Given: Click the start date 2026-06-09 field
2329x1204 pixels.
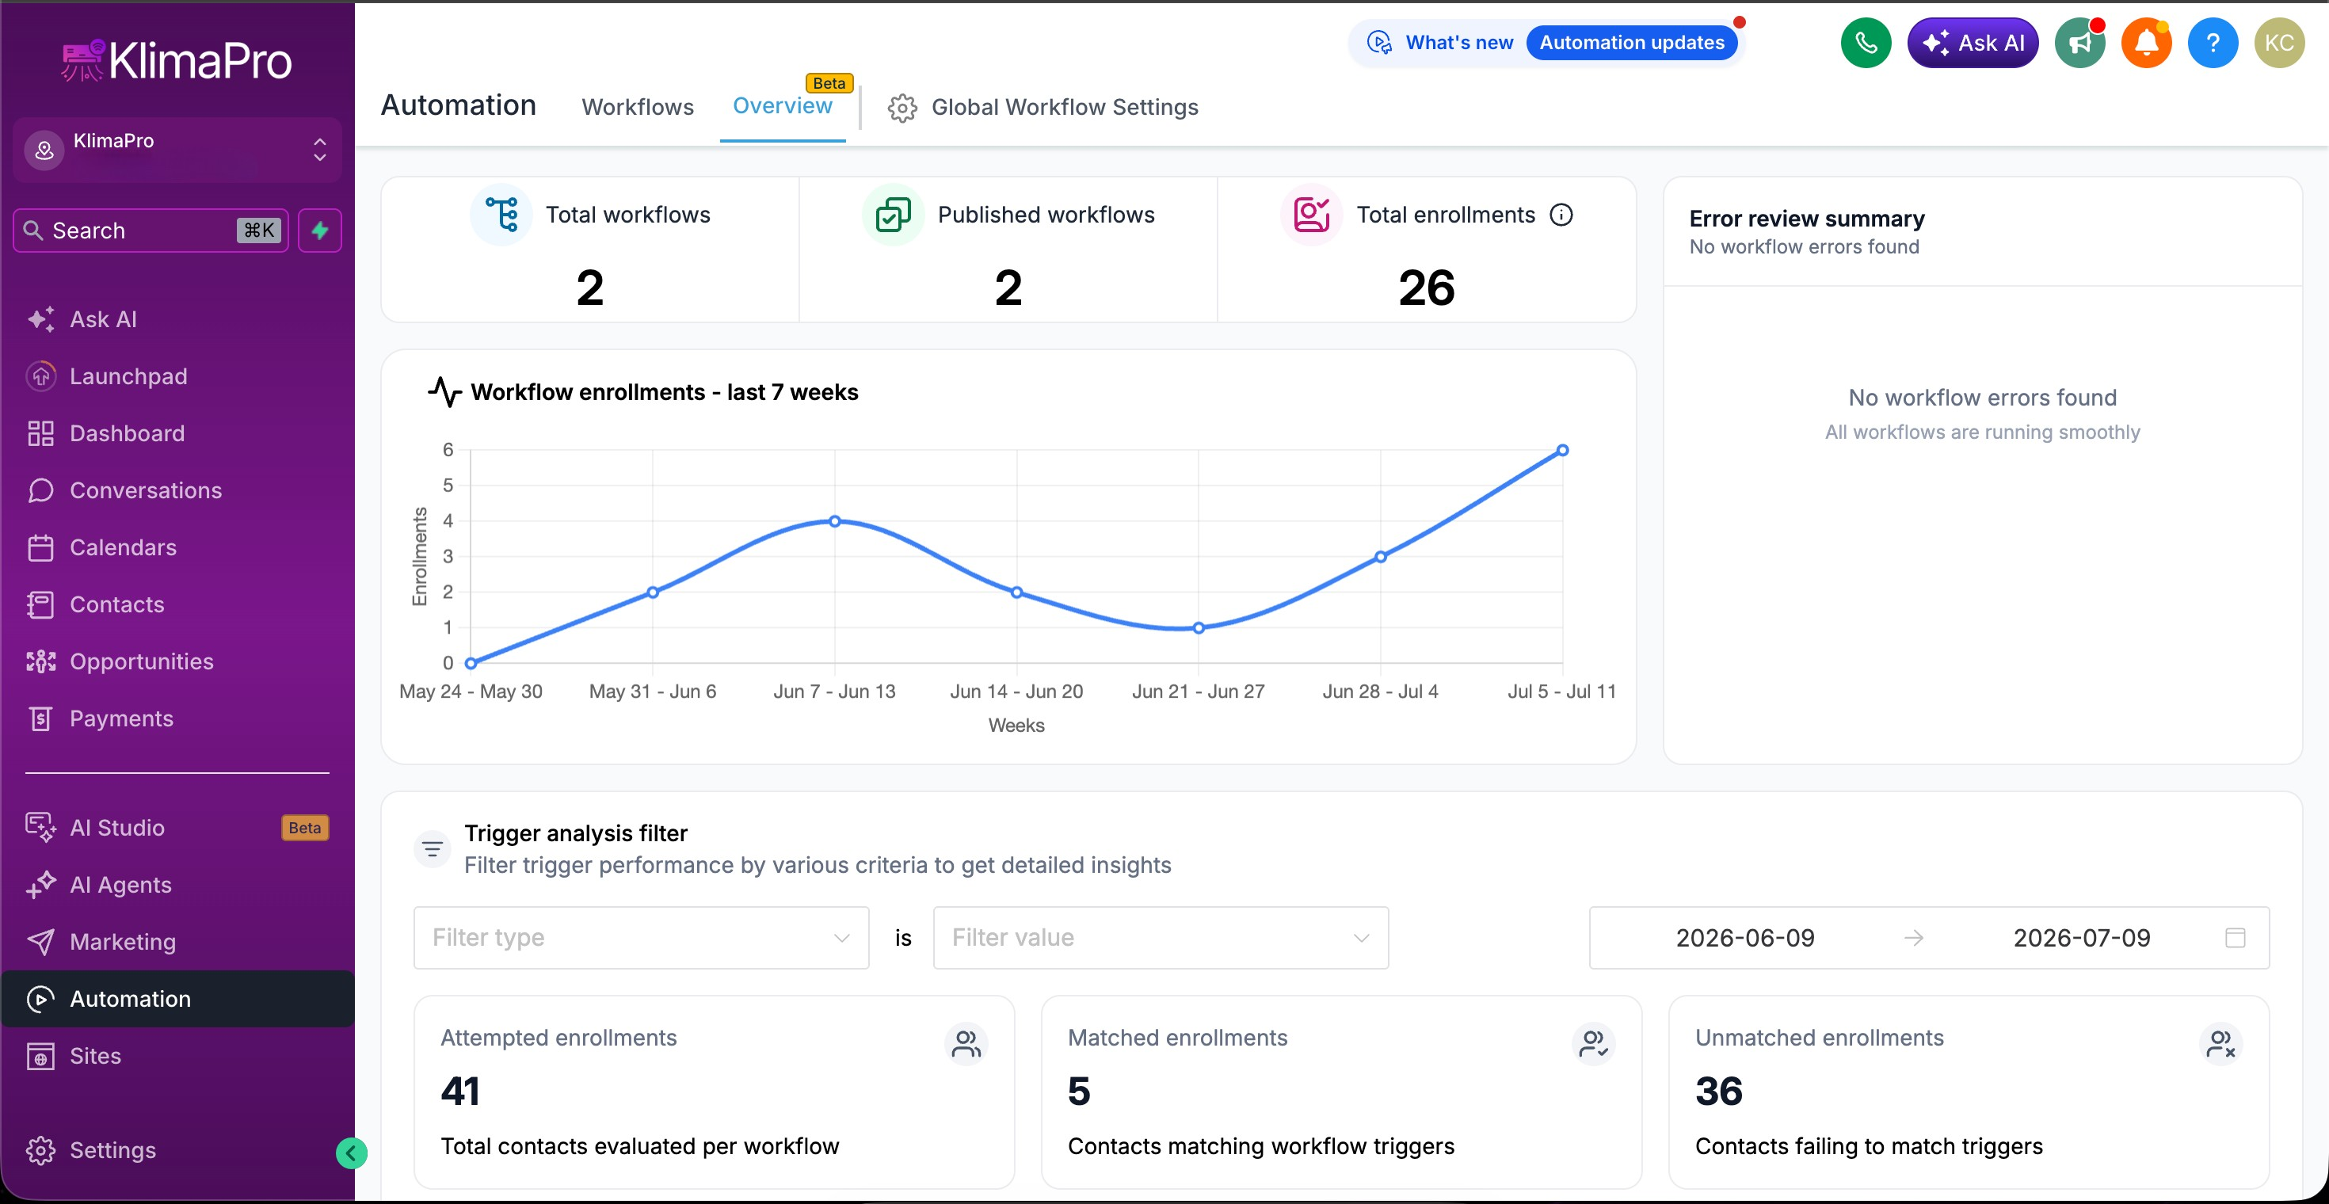Looking at the screenshot, I should [x=1745, y=937].
